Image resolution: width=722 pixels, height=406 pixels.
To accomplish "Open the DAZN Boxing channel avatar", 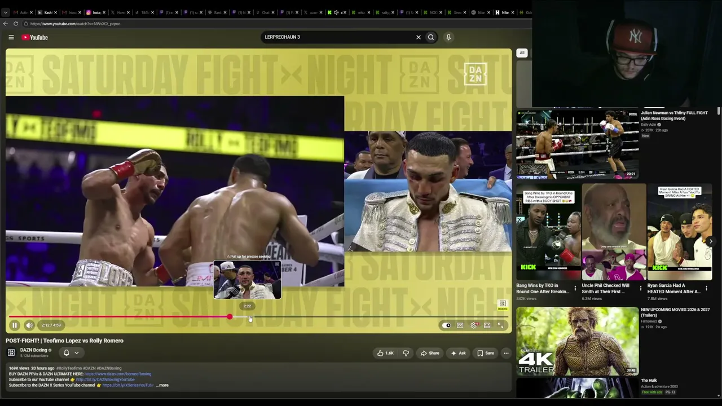I will click(x=11, y=353).
